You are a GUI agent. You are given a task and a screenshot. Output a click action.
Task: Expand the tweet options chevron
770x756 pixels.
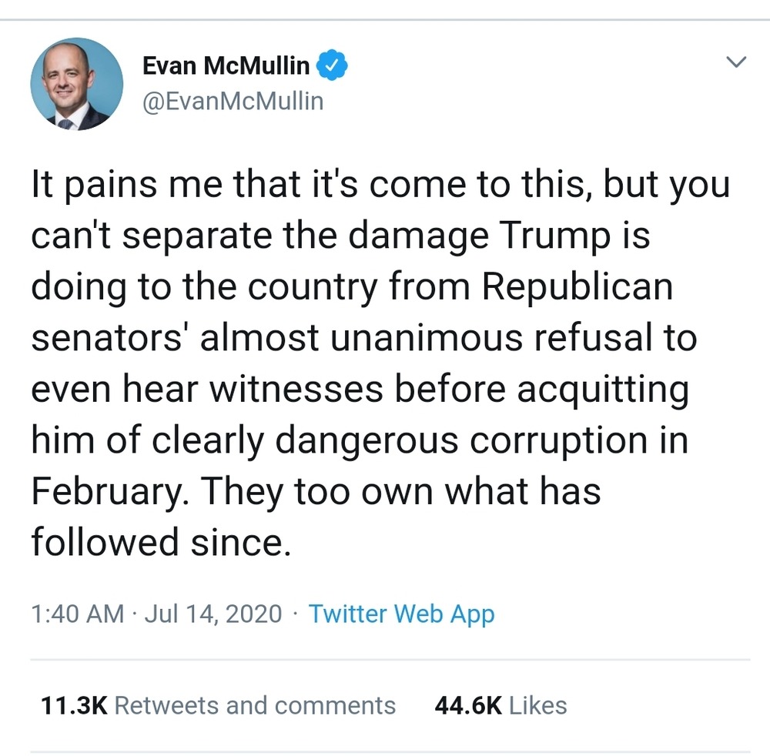click(x=736, y=62)
